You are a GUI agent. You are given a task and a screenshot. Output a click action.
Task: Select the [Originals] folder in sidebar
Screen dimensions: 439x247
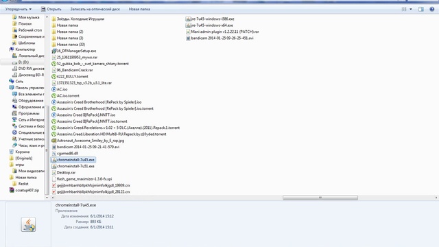pyautogui.click(x=24, y=158)
